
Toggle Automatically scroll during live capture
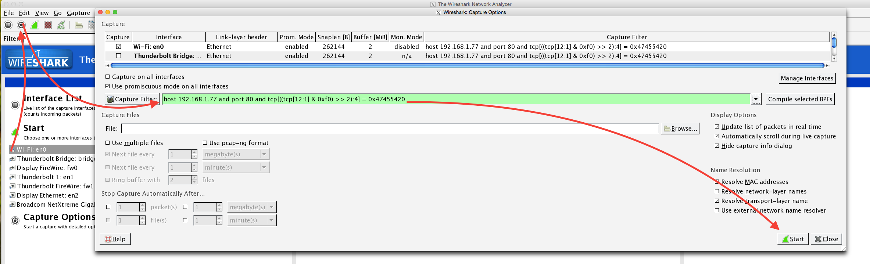(717, 136)
